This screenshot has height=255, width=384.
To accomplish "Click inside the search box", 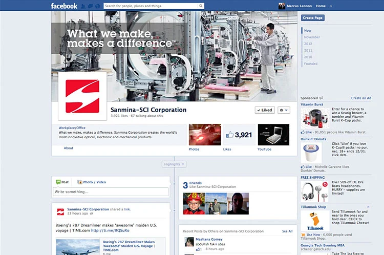I will [151, 6].
